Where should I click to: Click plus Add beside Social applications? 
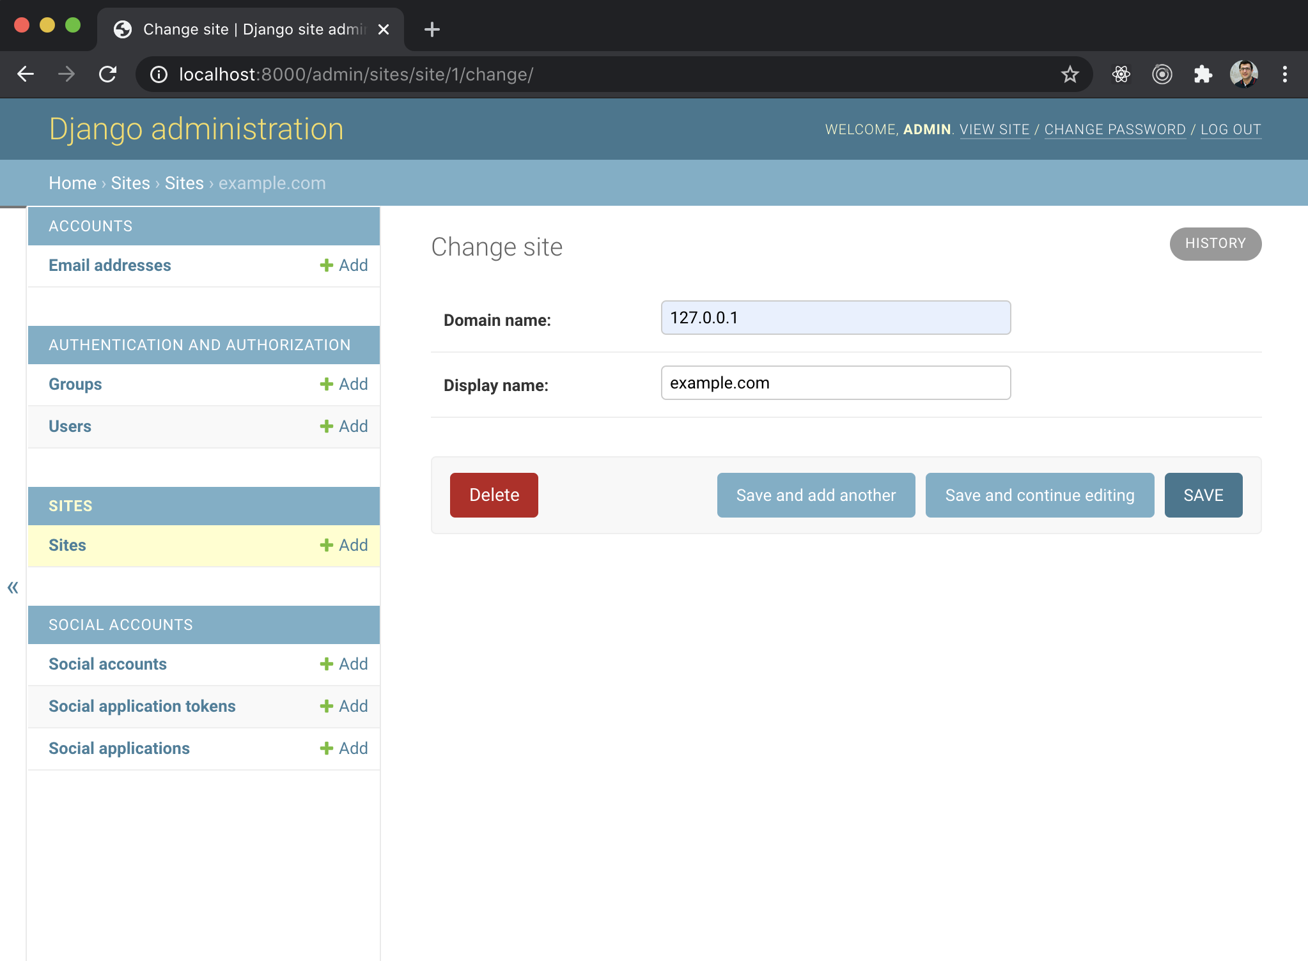tap(344, 748)
